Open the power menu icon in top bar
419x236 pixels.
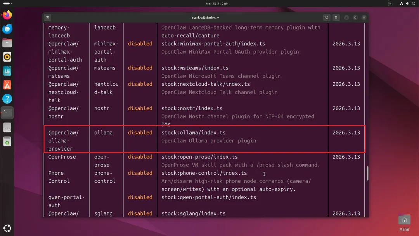[414, 3]
